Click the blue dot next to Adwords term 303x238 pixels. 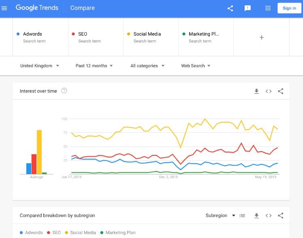click(x=18, y=34)
